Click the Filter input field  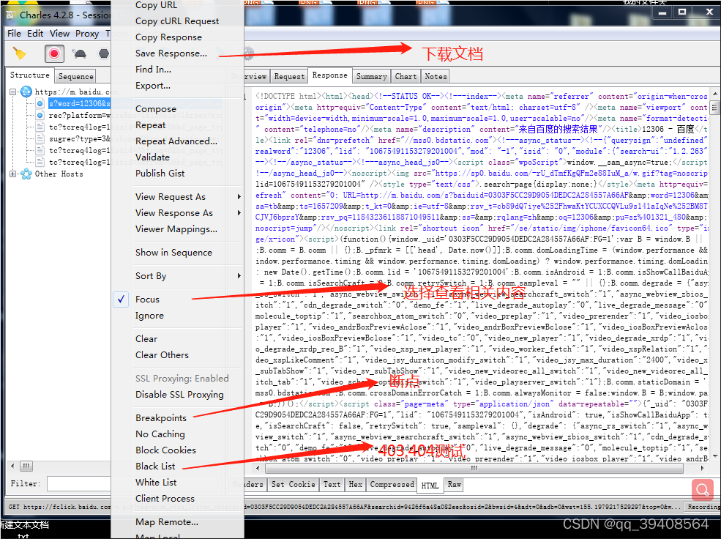tap(78, 483)
